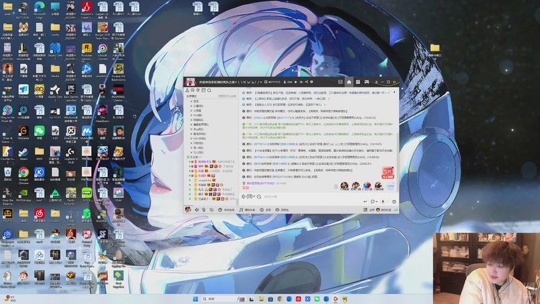Screen dimensions: 540x304
Task: Open Assassin's Creed desktop shortcut
Action: pos(86,9)
